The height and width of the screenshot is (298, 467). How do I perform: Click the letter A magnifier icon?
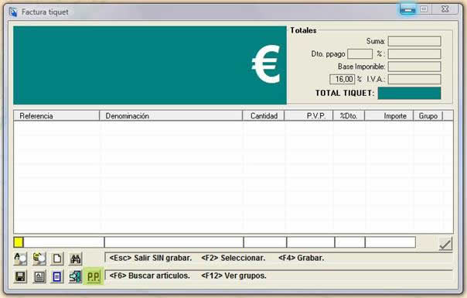[x=20, y=259]
